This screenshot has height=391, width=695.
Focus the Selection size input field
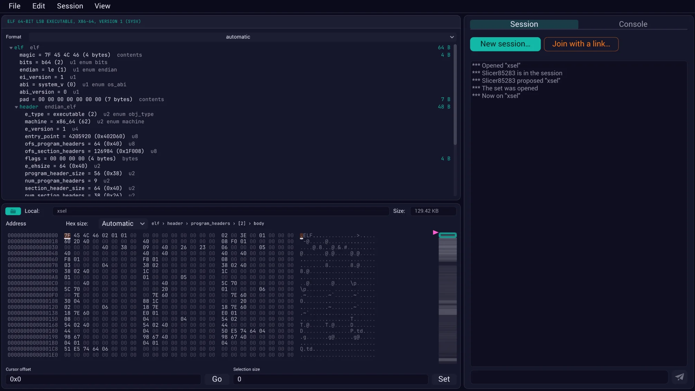tap(330, 379)
